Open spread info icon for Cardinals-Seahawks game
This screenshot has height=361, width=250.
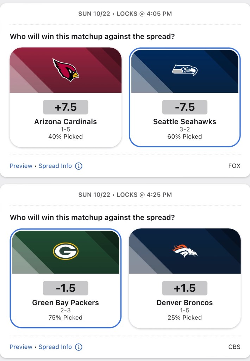point(79,166)
